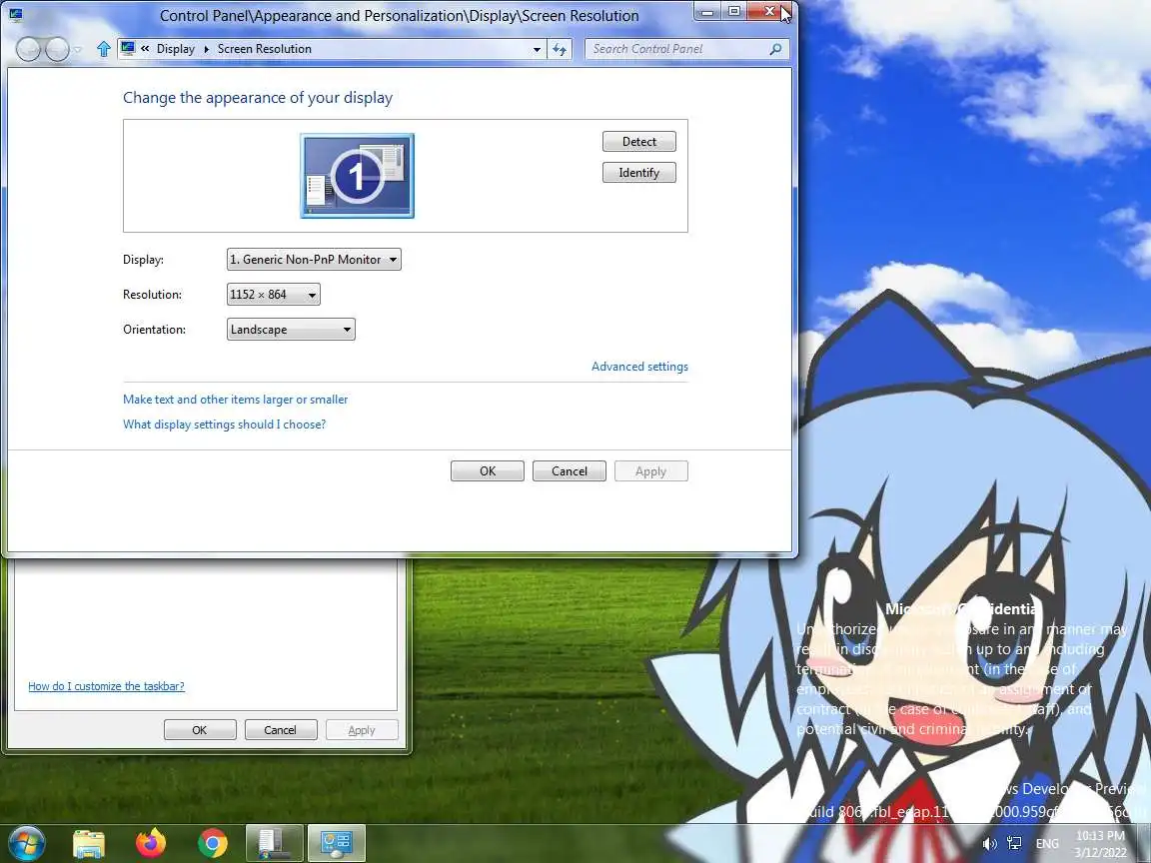Click OK in the taskbar properties window

tap(200, 730)
